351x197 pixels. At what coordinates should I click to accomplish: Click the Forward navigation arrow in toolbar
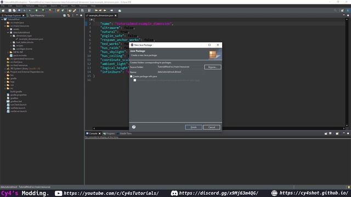click(x=111, y=10)
